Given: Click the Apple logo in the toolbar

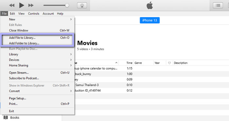Looking at the screenshot, I should click(x=150, y=6).
